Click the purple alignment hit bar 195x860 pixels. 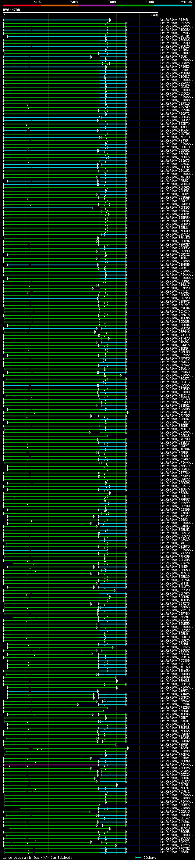point(51,765)
